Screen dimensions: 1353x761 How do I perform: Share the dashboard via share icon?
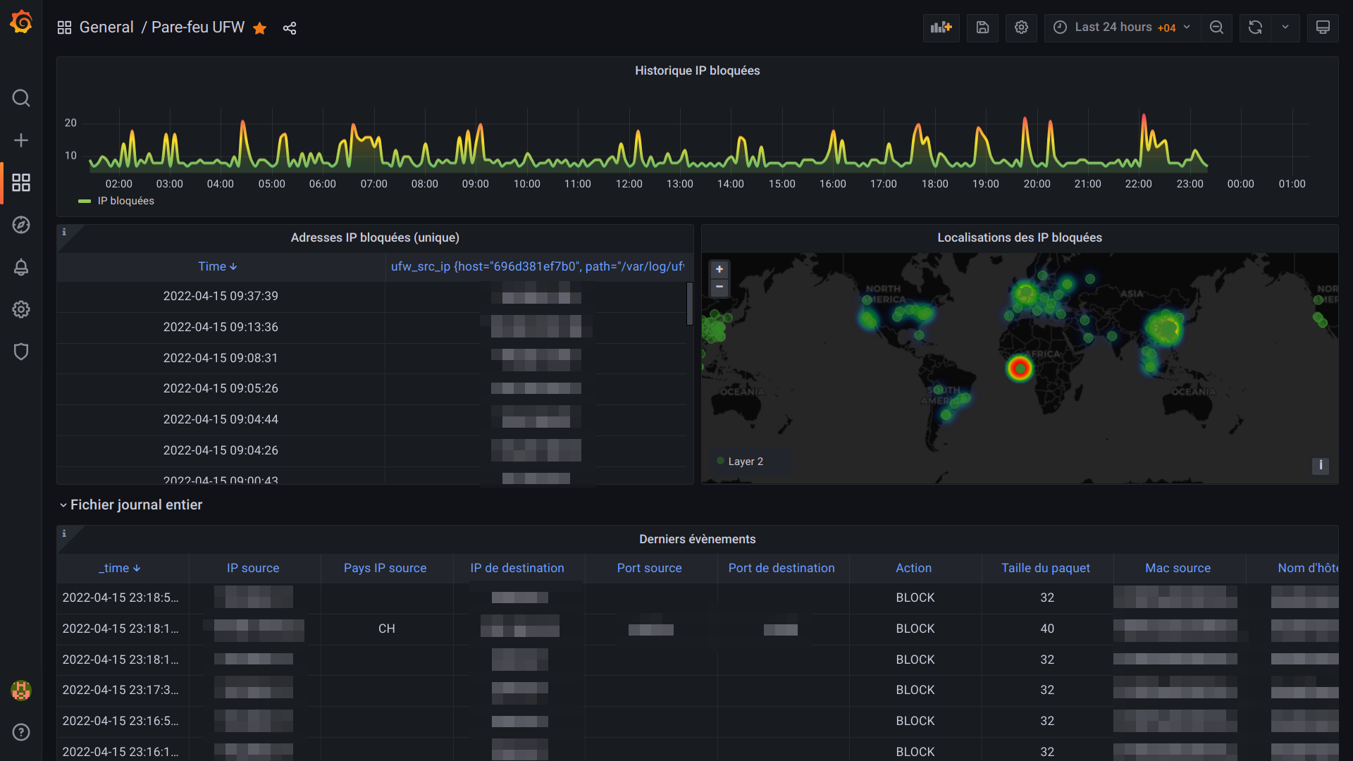290,28
